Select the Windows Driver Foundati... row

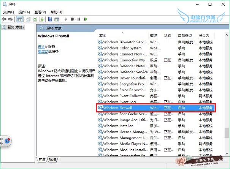coord(156,78)
